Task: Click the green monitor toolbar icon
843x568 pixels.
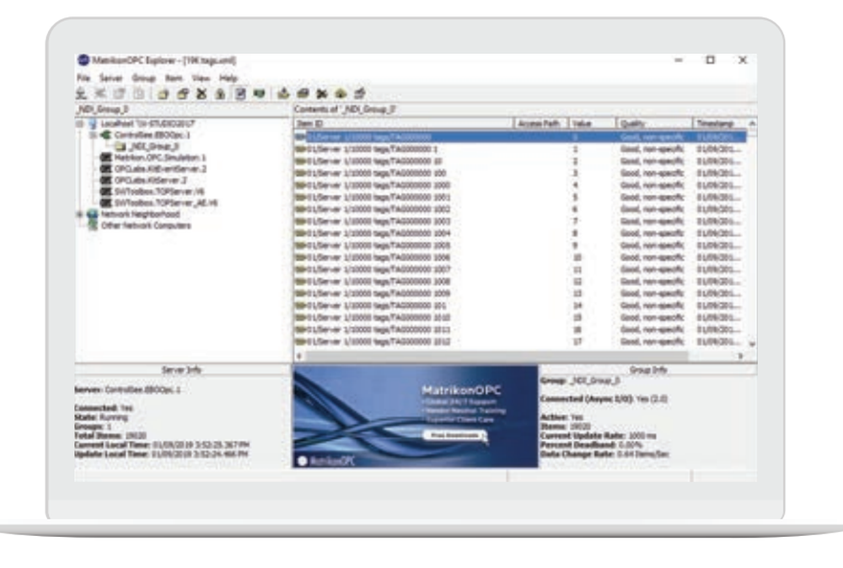Action: (260, 94)
